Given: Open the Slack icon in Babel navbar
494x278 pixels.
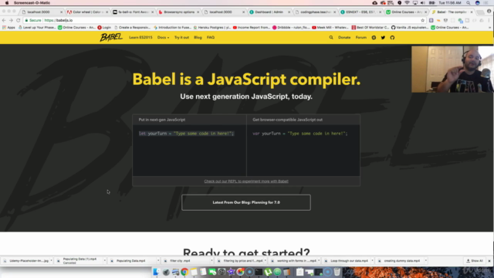Looking at the screenshot, I should click(x=374, y=38).
